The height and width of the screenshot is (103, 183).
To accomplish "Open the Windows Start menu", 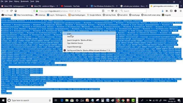I will coord(3,100).
